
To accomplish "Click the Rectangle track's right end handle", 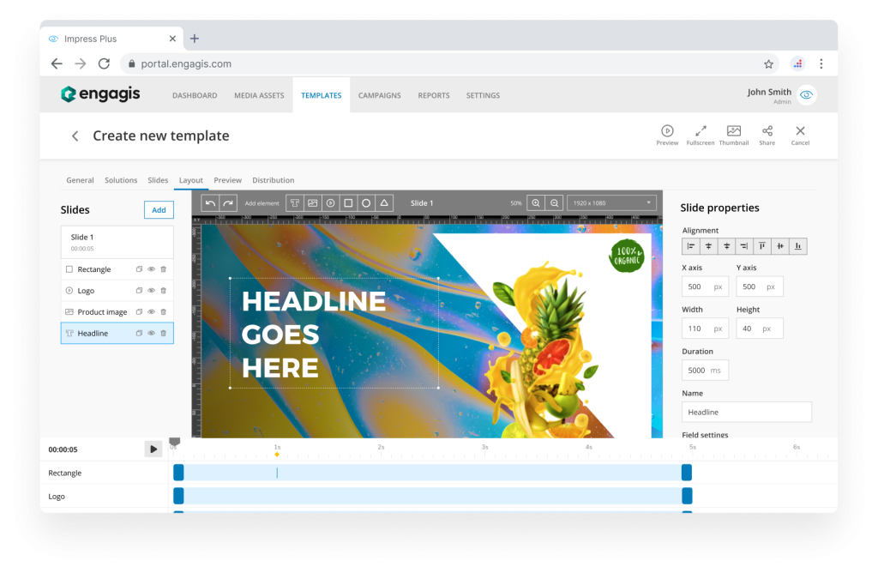I will 686,473.
